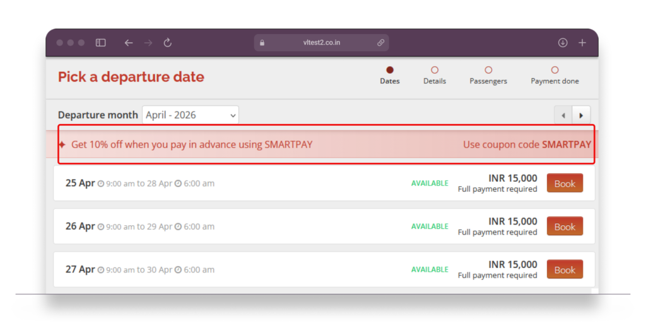Go back with the browser back arrow

pos(129,43)
